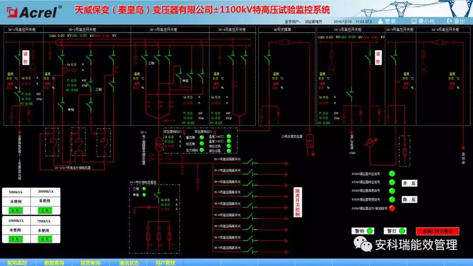Click the 油位过低 status indicator
The height and width of the screenshot is (266, 473).
tap(229, 146)
